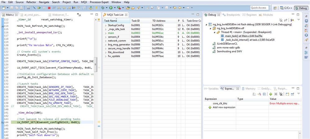Open dropdown arrow next to Run icon
310x139 pixels.
coord(115,8)
